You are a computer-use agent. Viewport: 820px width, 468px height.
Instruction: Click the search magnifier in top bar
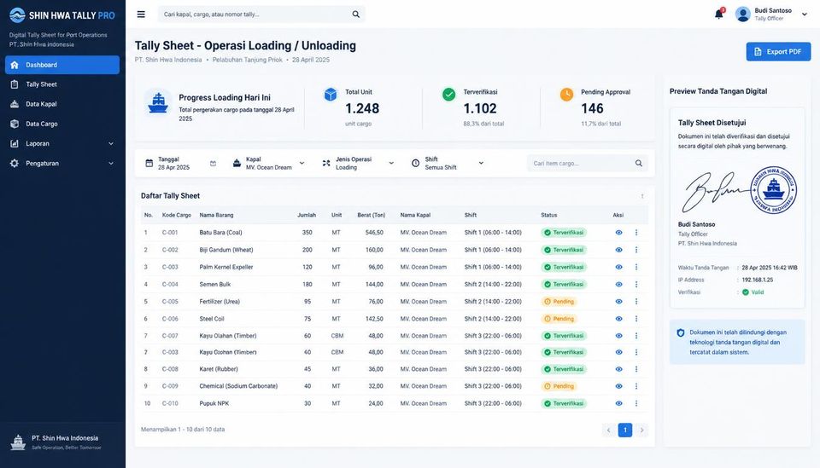[355, 14]
